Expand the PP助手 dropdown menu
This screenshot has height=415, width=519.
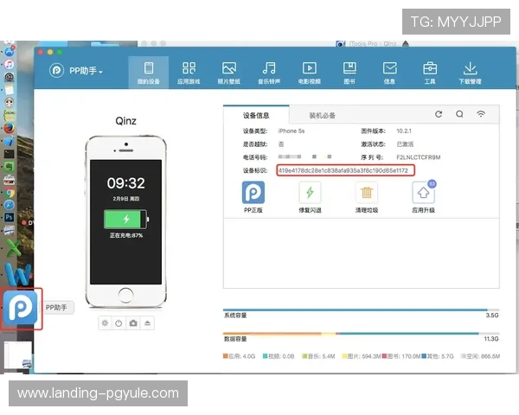[x=86, y=71]
